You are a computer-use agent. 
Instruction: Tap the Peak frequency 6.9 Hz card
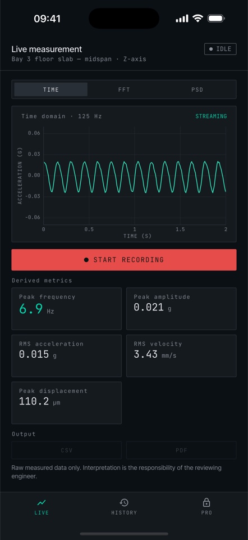point(67,309)
